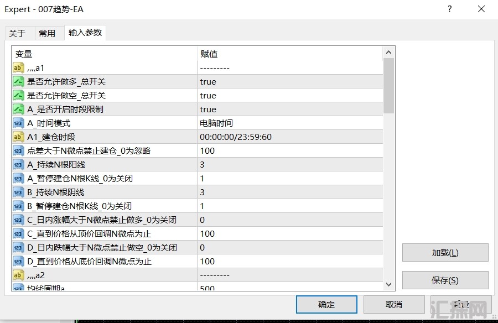This screenshot has width=498, height=323.
Task: Edit value 3 of A_持续N根阳线
Action: [x=290, y=164]
